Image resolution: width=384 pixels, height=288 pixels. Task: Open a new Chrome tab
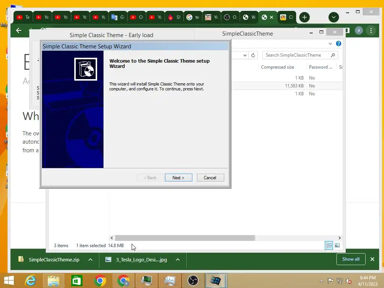pyautogui.click(x=304, y=17)
